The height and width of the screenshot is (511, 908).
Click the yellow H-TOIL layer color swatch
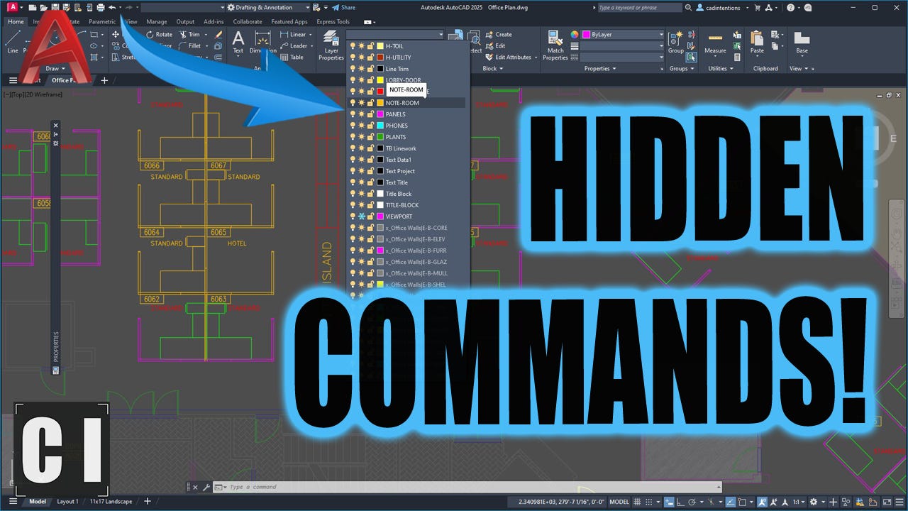380,46
